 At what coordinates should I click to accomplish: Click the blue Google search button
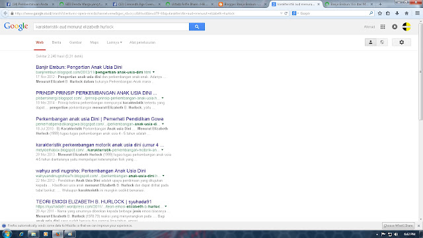coord(197,26)
